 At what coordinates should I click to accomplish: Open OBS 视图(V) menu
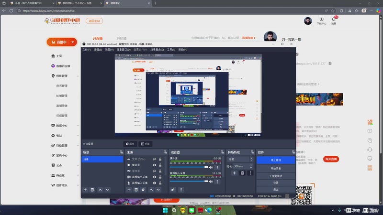[109, 50]
